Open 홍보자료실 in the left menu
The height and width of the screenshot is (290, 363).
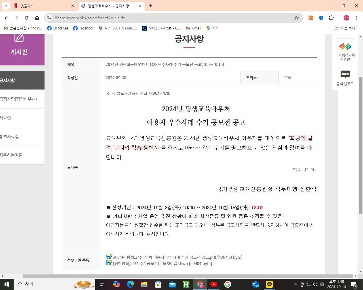click(x=22, y=137)
